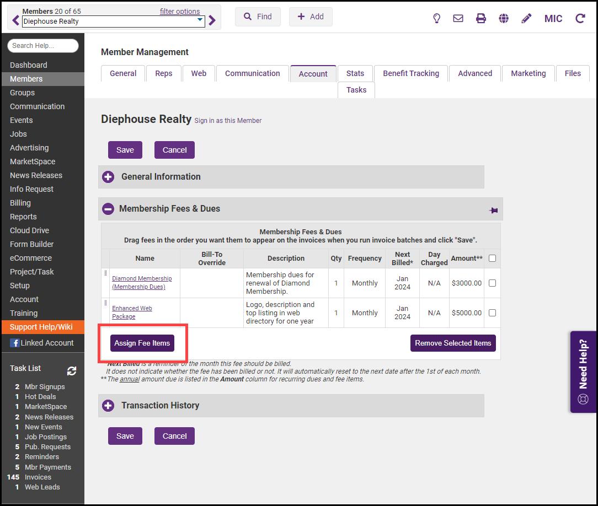Switch to the Benefit Tracking tab
The width and height of the screenshot is (598, 506).
[411, 73]
